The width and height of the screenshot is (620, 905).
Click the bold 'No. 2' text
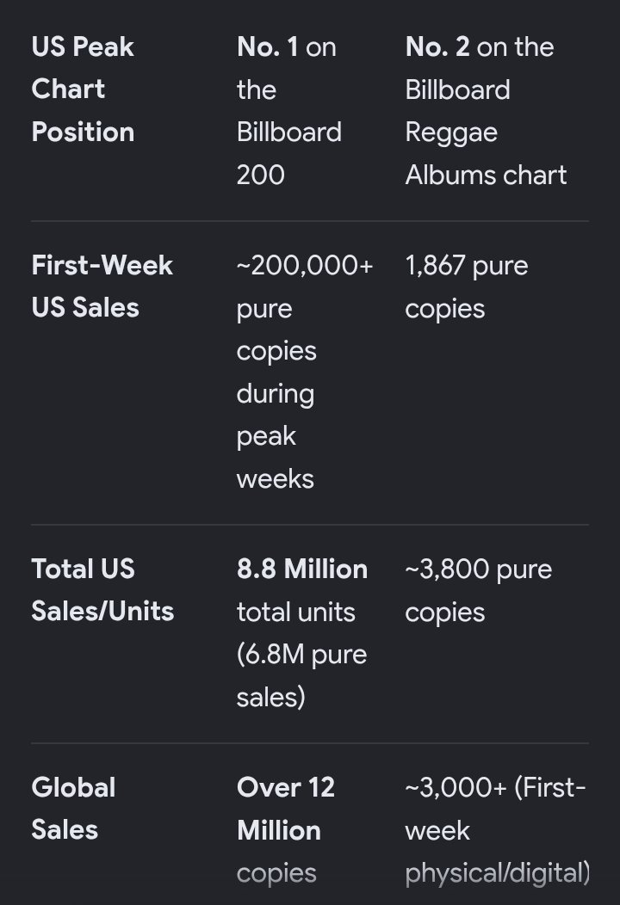pyautogui.click(x=437, y=46)
